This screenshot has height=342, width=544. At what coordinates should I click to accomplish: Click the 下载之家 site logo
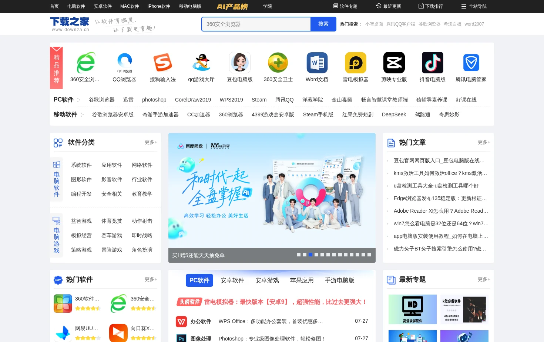(70, 24)
